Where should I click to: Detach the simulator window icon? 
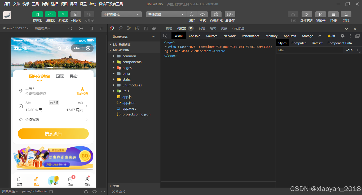coord(102,29)
